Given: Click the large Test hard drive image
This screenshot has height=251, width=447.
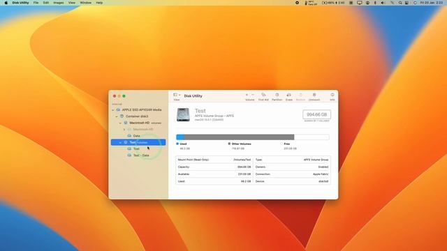Looking at the screenshot, I should pos(183,114).
